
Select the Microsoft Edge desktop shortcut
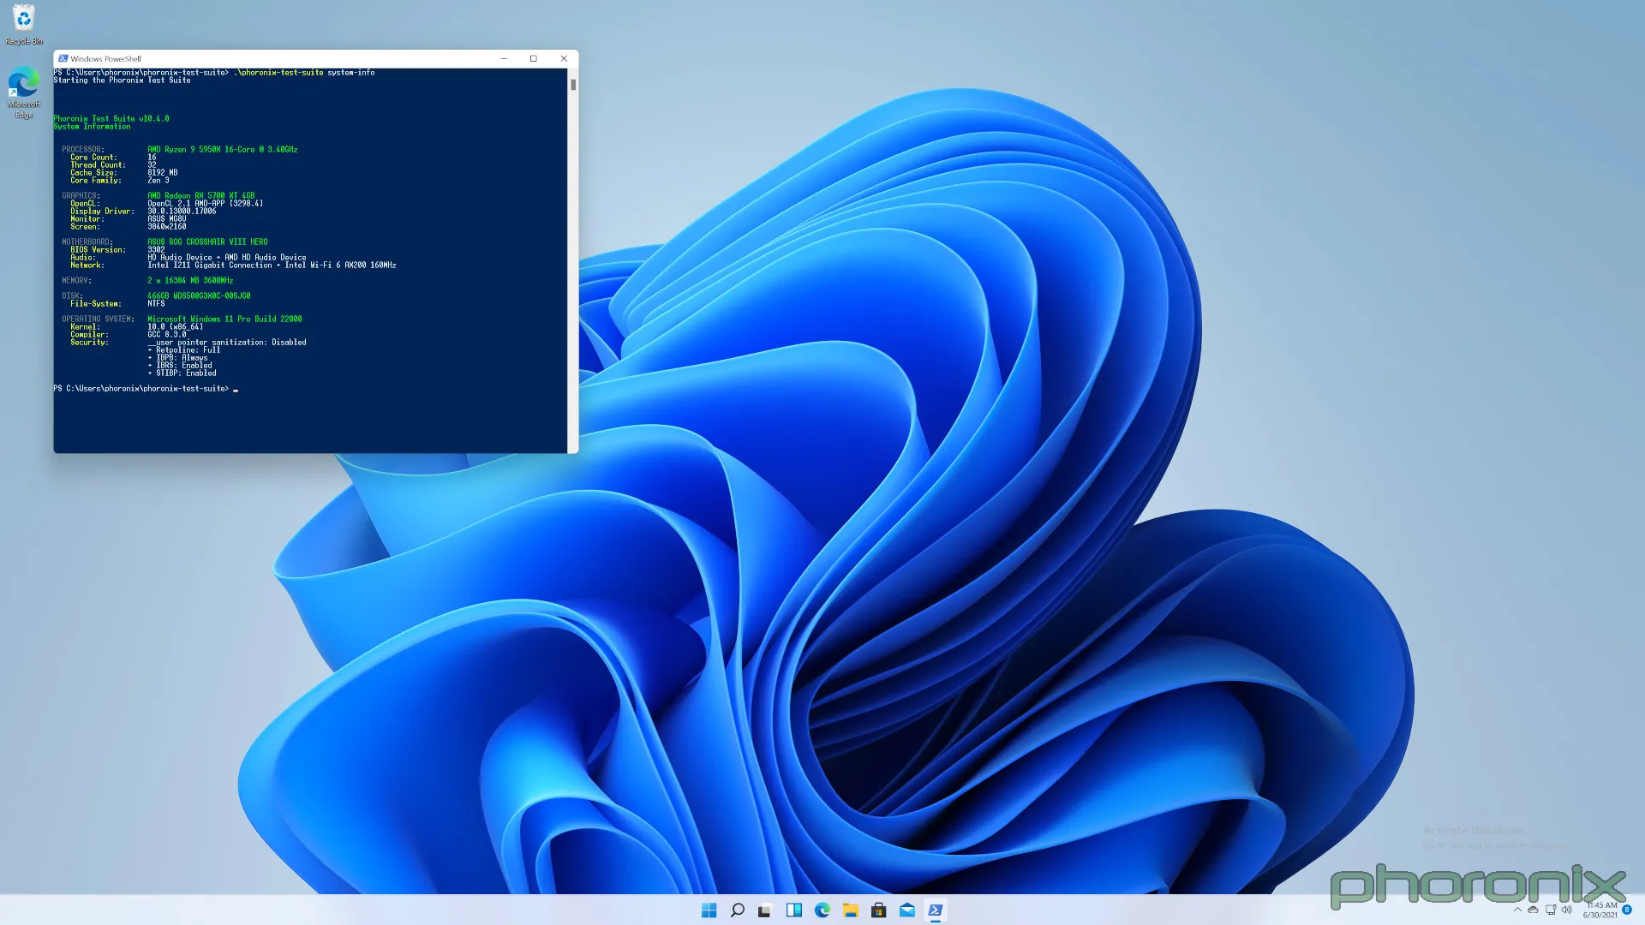(x=24, y=92)
